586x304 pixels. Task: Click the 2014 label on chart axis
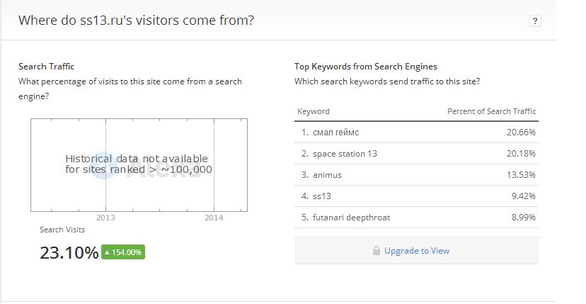coord(214,218)
